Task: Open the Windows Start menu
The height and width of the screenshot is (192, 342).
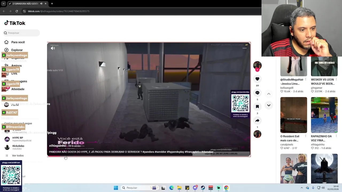Action: (116, 188)
